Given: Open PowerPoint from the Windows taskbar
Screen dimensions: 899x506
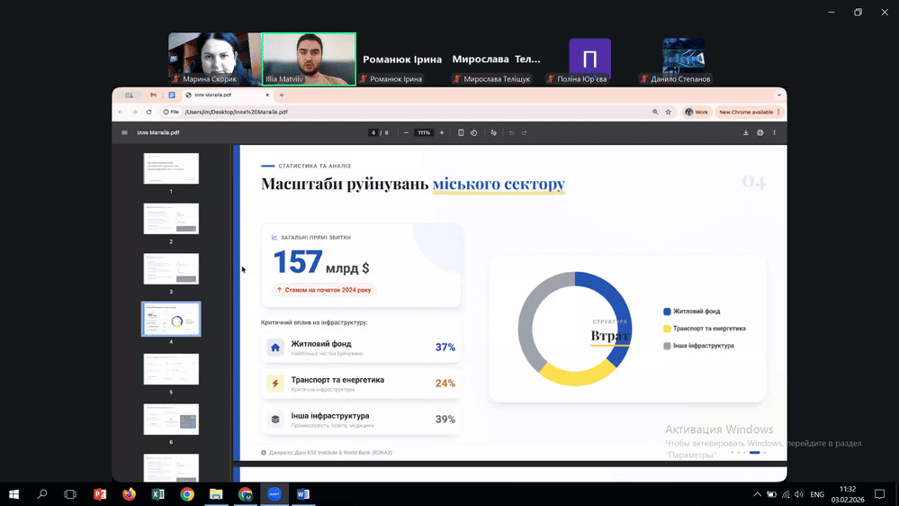Looking at the screenshot, I should point(100,494).
